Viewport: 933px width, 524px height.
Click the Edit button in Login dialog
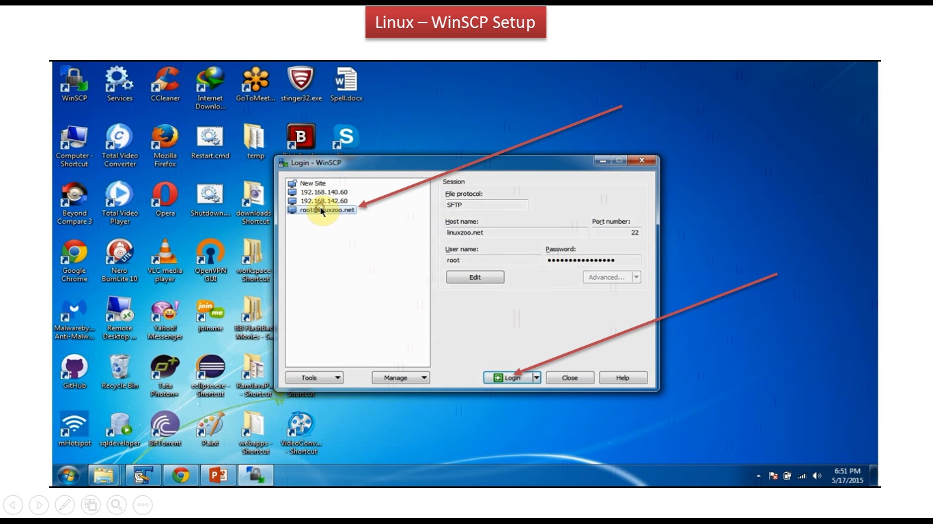pyautogui.click(x=475, y=277)
